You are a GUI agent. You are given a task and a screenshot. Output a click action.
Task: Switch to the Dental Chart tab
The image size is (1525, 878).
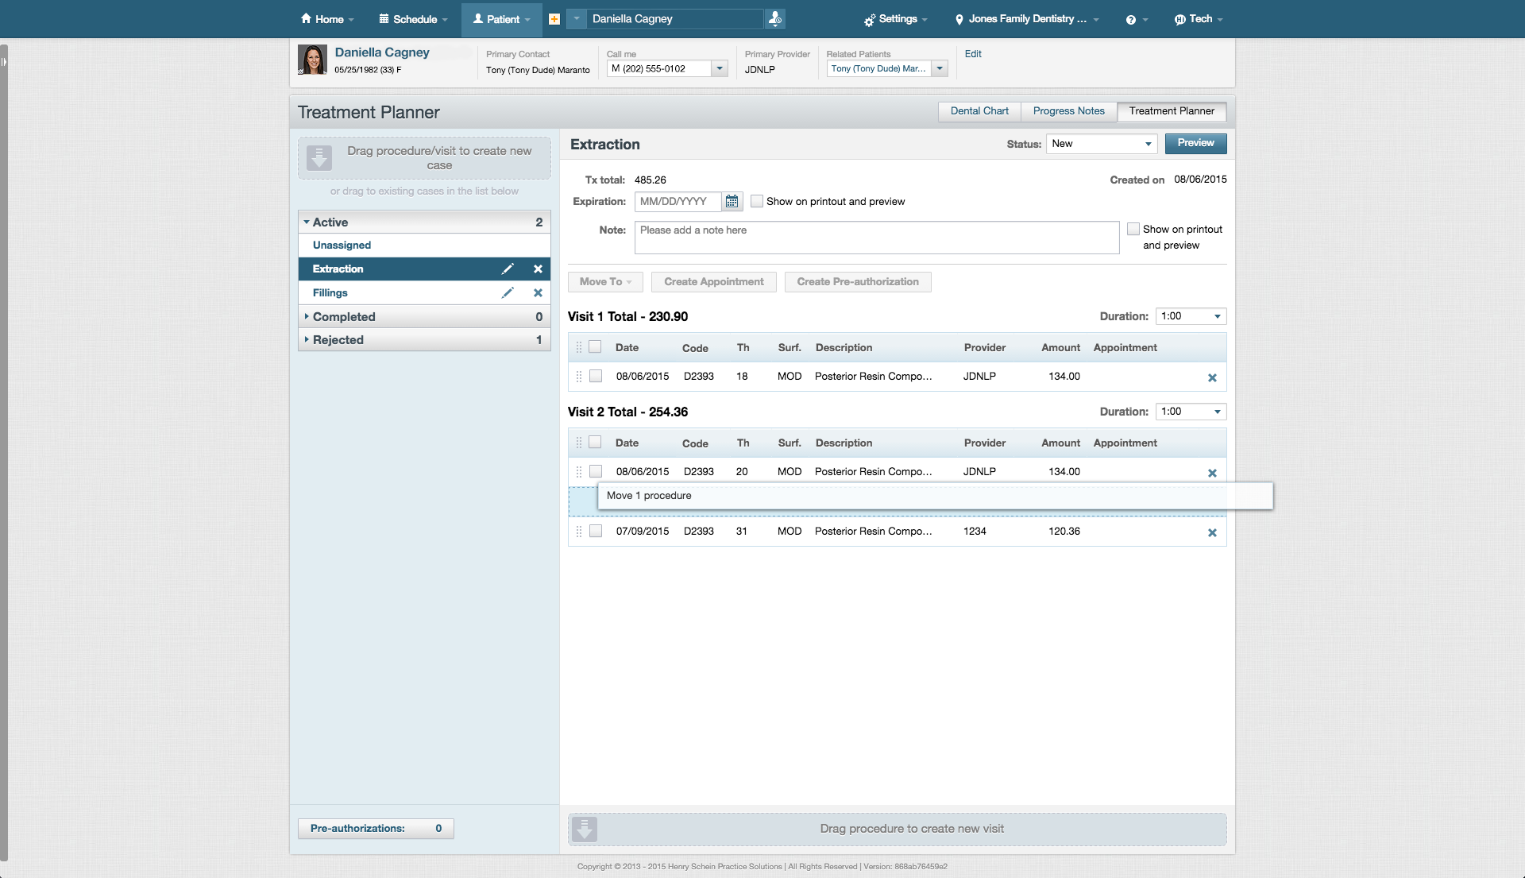pyautogui.click(x=979, y=111)
